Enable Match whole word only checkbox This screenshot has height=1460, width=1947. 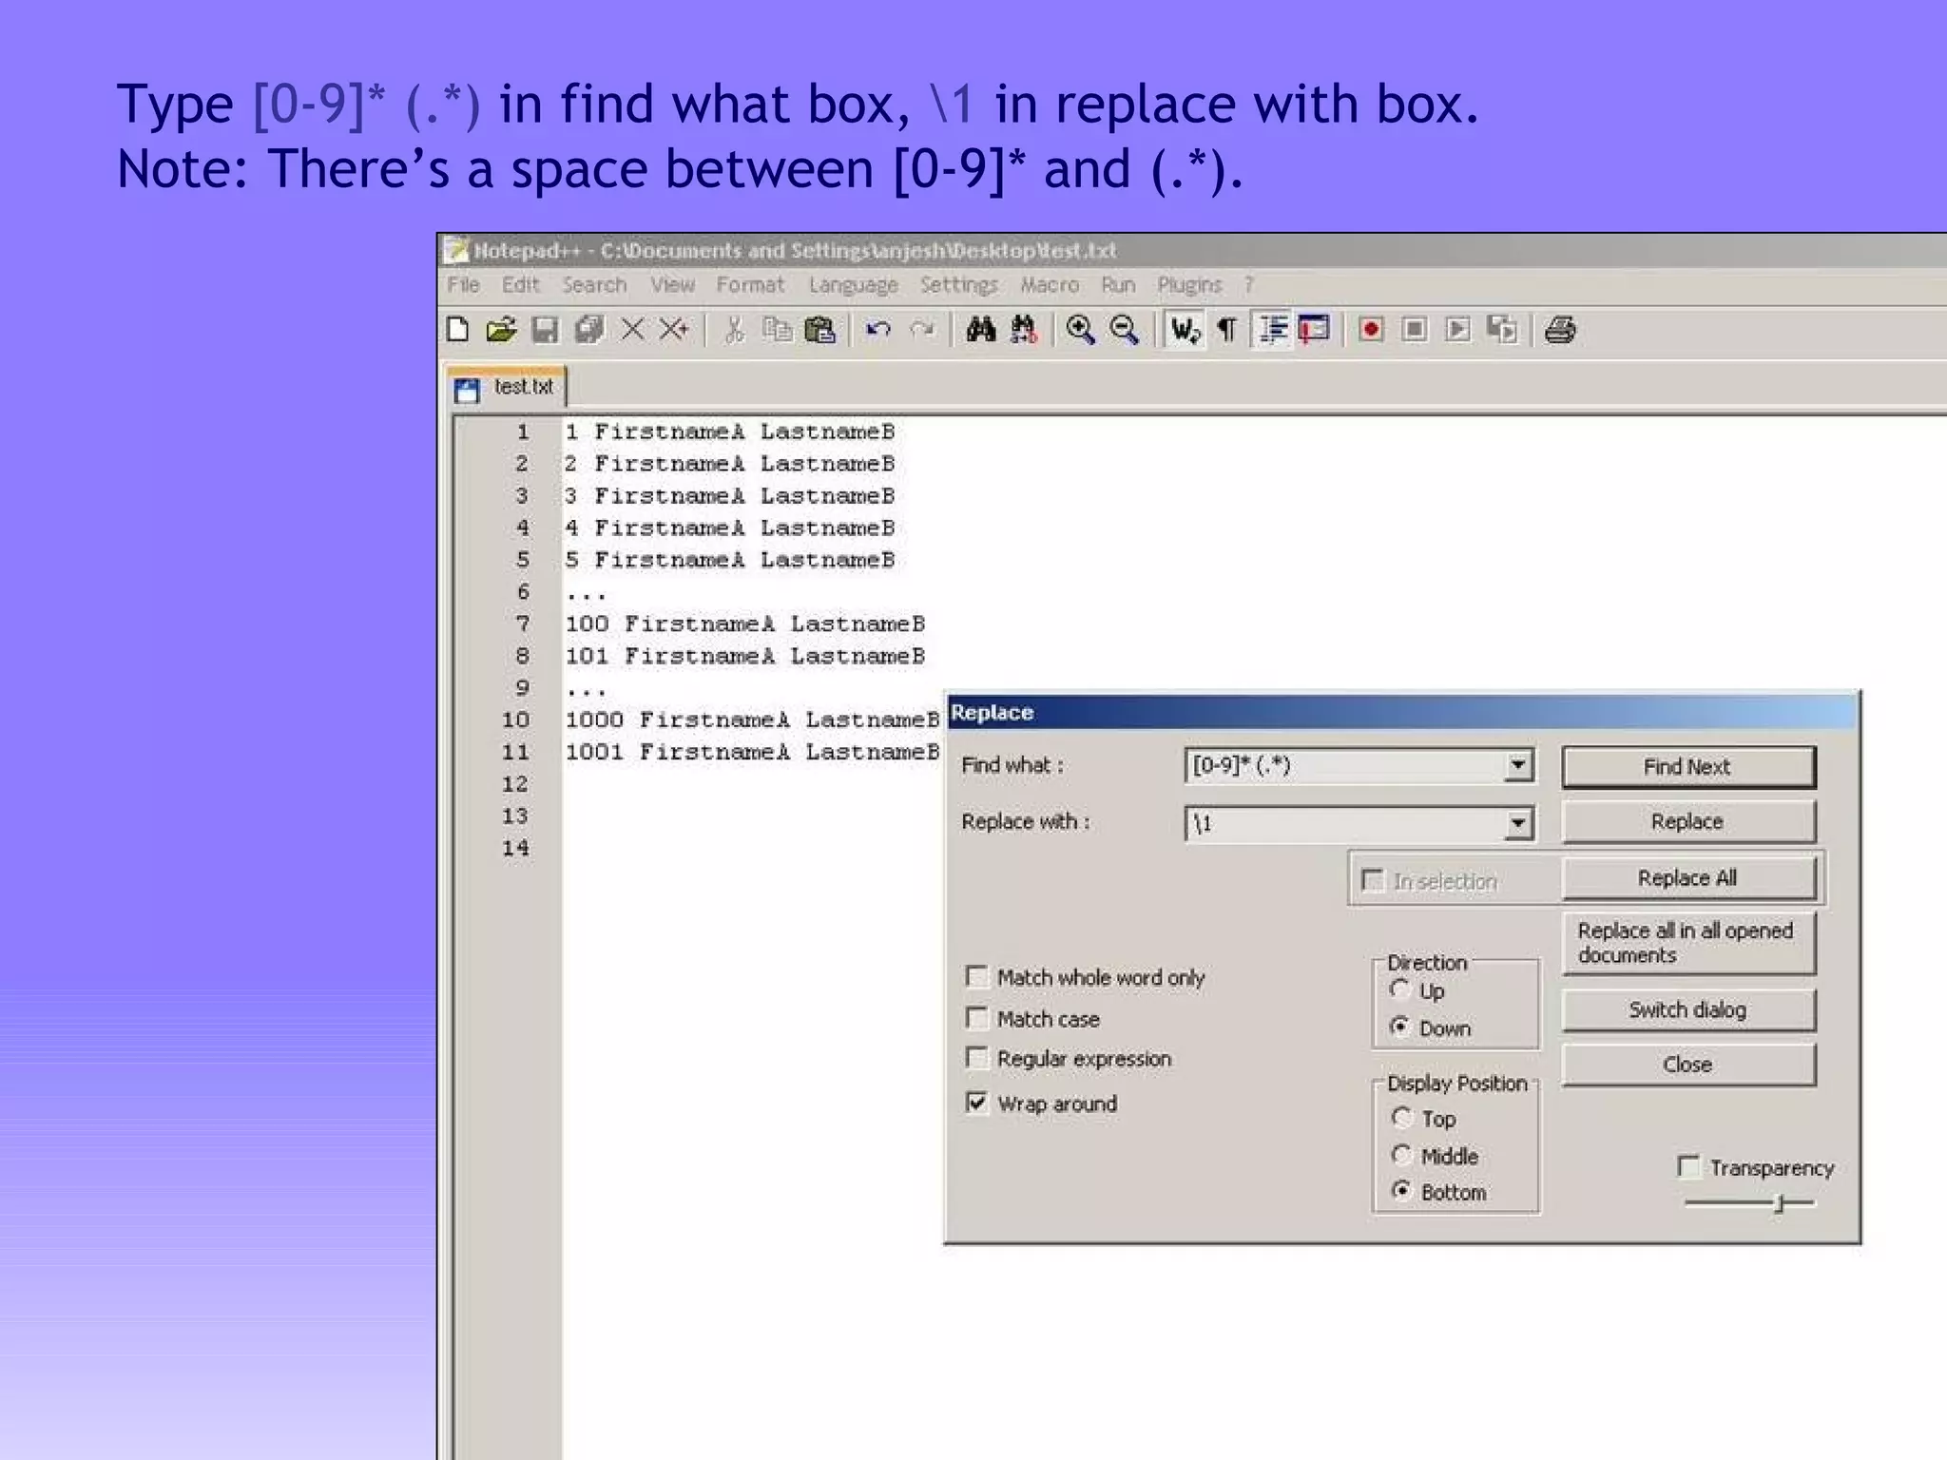(976, 976)
